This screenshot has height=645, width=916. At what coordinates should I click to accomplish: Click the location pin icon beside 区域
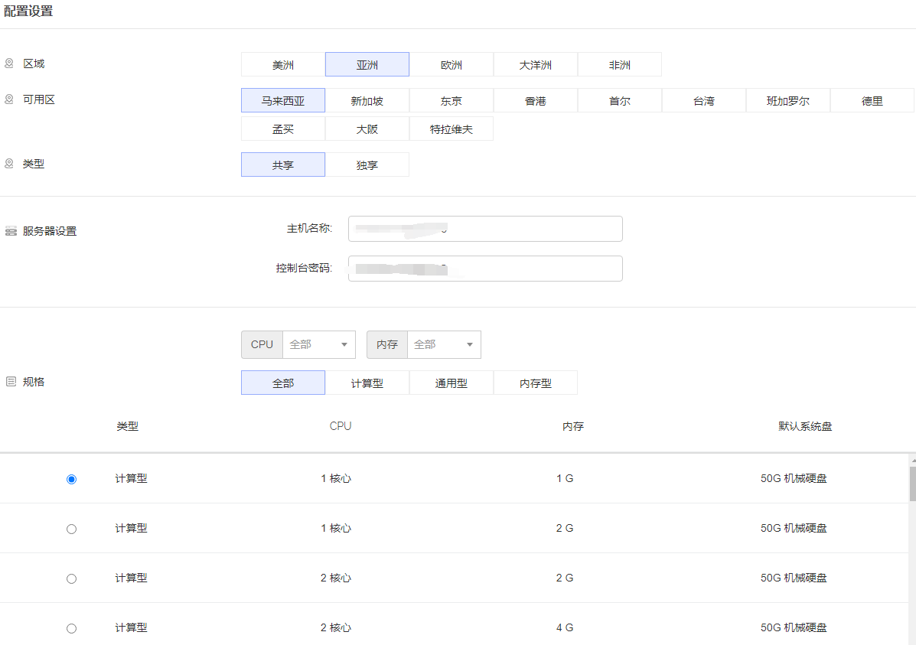pos(9,64)
